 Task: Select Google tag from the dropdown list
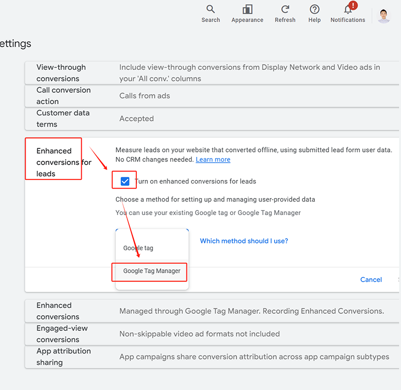pyautogui.click(x=138, y=248)
